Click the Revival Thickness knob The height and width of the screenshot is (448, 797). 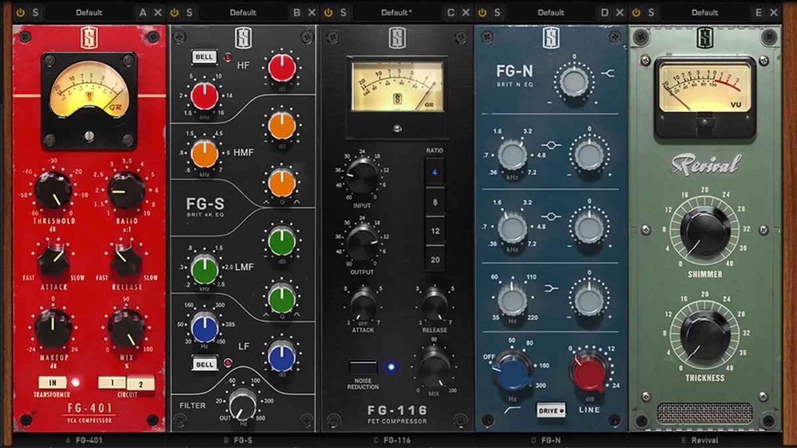coord(705,335)
